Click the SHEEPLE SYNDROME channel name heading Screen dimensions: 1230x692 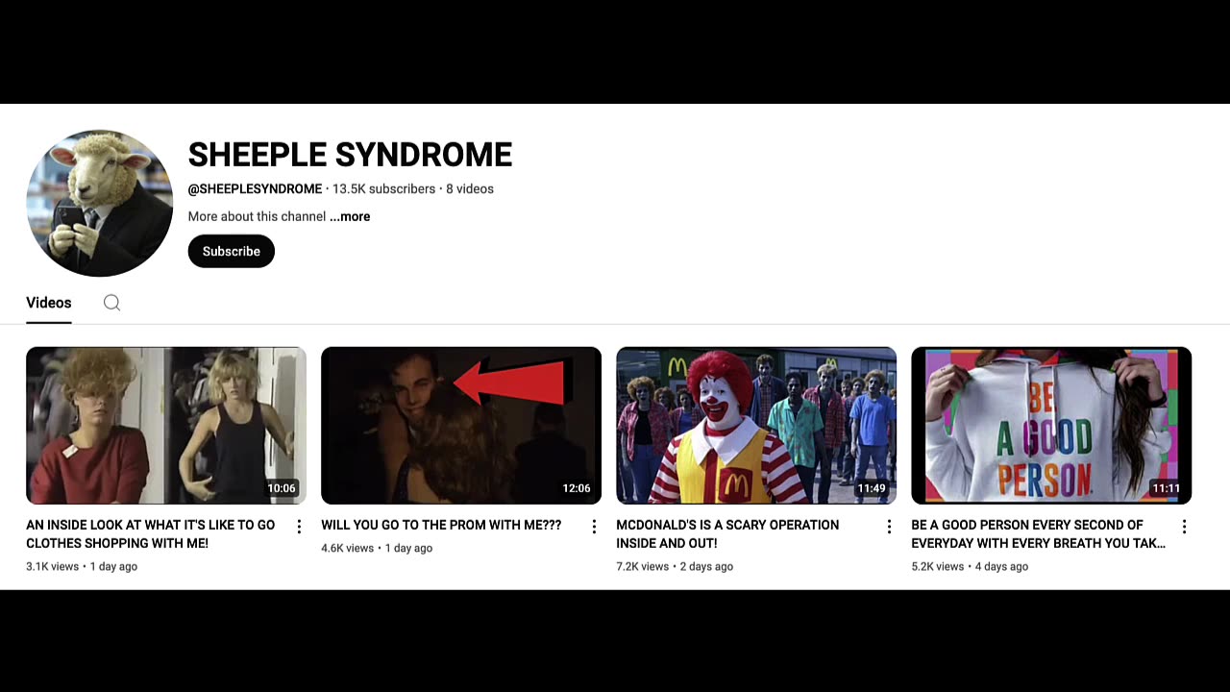pos(350,155)
